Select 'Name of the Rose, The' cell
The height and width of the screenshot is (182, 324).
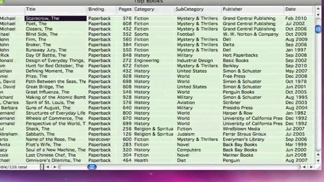[x=55, y=140]
